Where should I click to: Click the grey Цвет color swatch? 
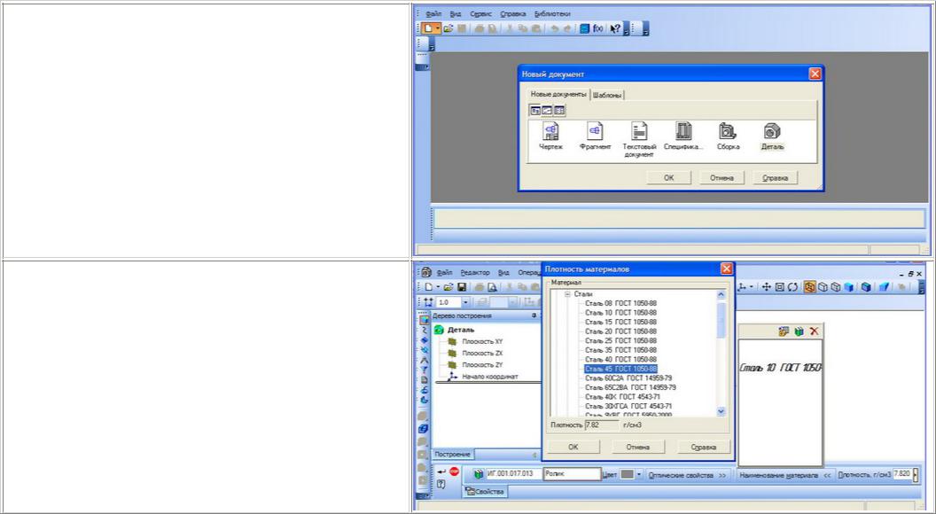pos(627,474)
